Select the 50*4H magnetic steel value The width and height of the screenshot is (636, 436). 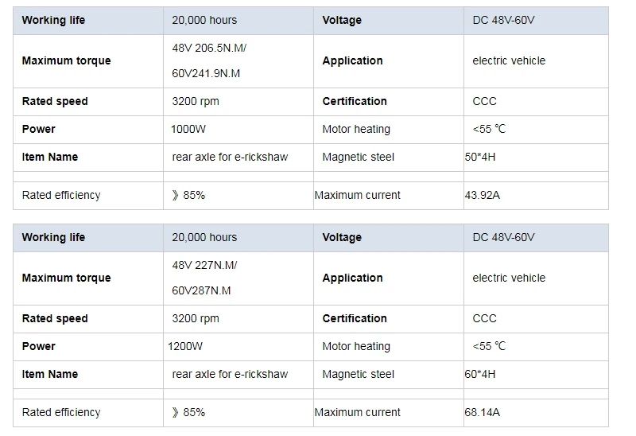[480, 157]
